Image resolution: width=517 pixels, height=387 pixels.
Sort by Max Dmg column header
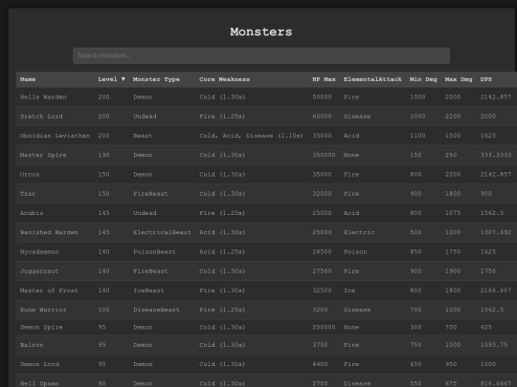coord(459,79)
